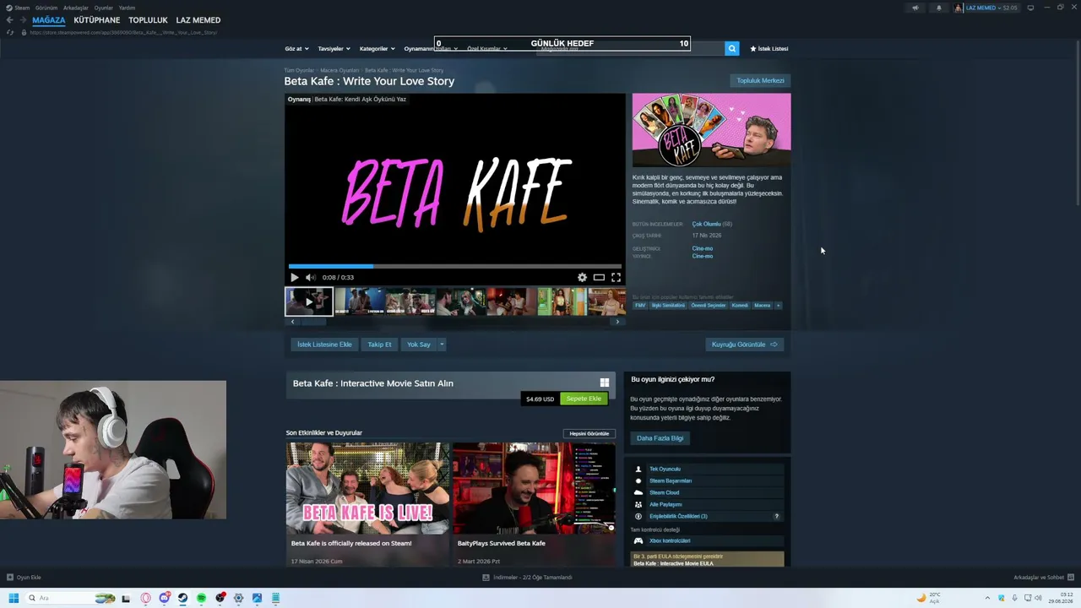The height and width of the screenshot is (608, 1081).
Task: Expand the Kategoriler dropdown
Action: pyautogui.click(x=377, y=49)
